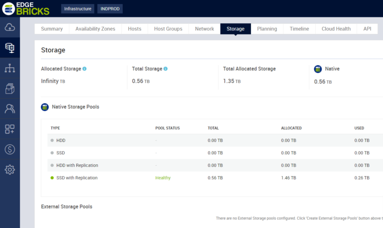
Task: Open the billing dollar sidebar icon
Action: (x=9, y=149)
